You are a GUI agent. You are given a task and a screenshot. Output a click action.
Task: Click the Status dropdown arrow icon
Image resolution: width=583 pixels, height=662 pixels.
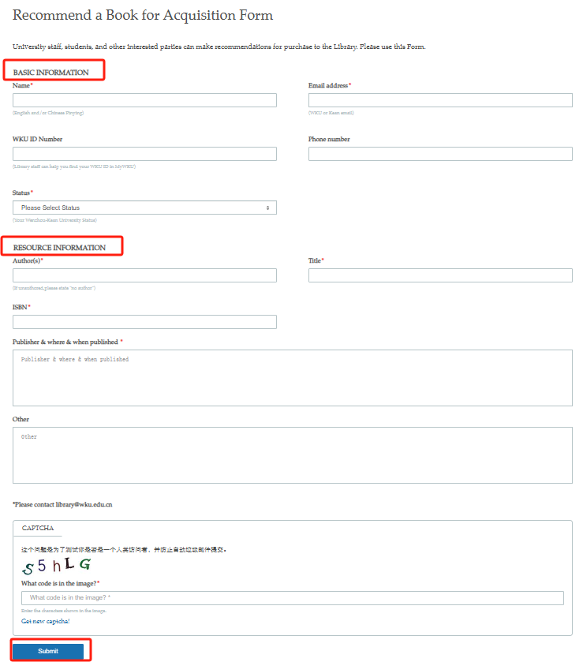pos(267,208)
